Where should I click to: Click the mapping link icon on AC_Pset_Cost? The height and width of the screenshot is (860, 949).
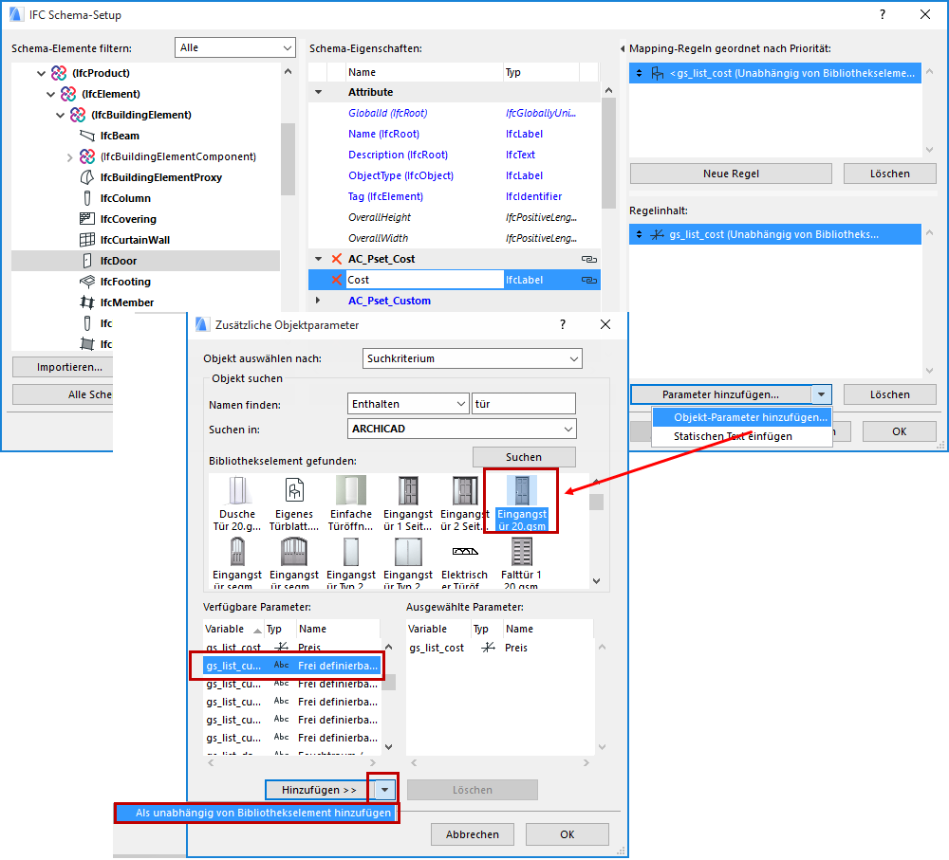[589, 259]
